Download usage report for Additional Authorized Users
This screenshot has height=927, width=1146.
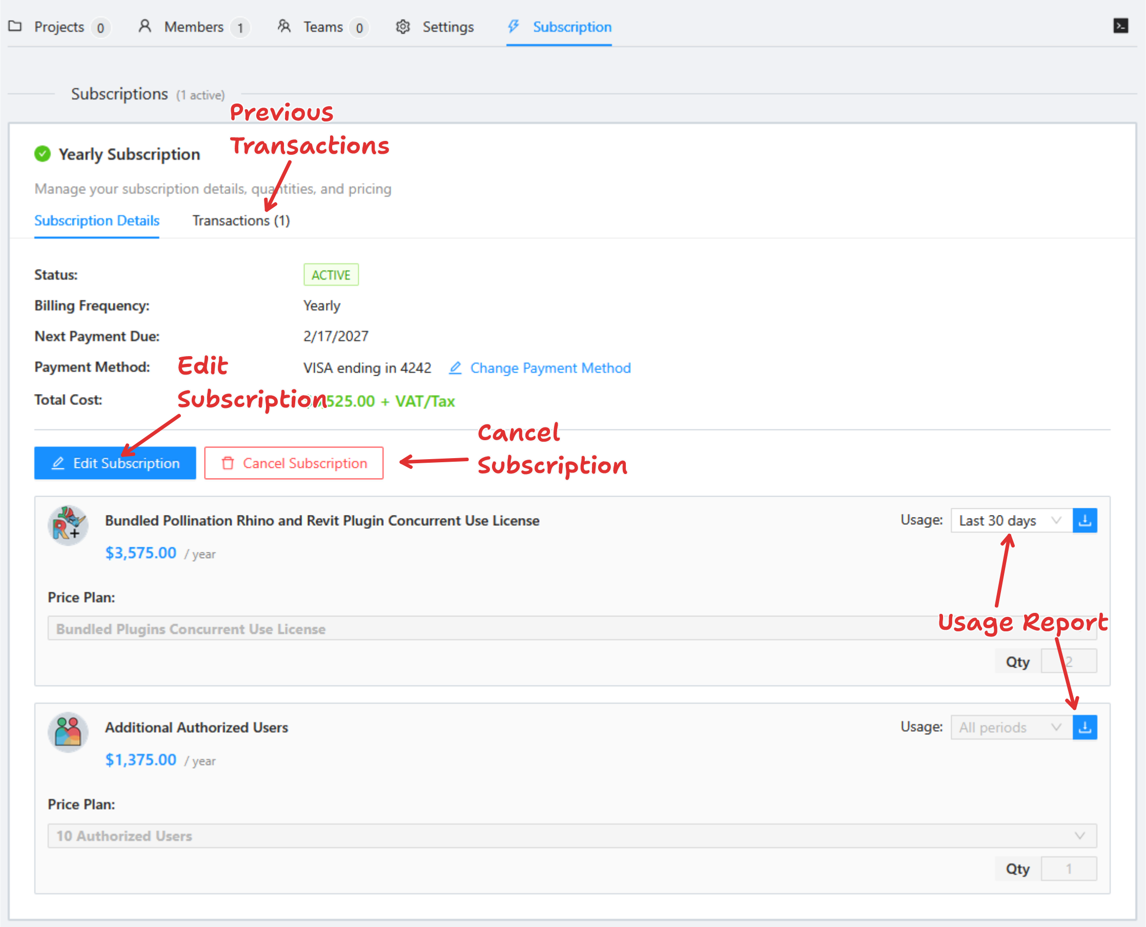click(x=1084, y=727)
